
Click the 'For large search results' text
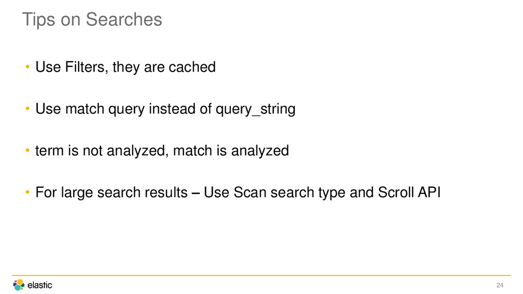pos(111,192)
